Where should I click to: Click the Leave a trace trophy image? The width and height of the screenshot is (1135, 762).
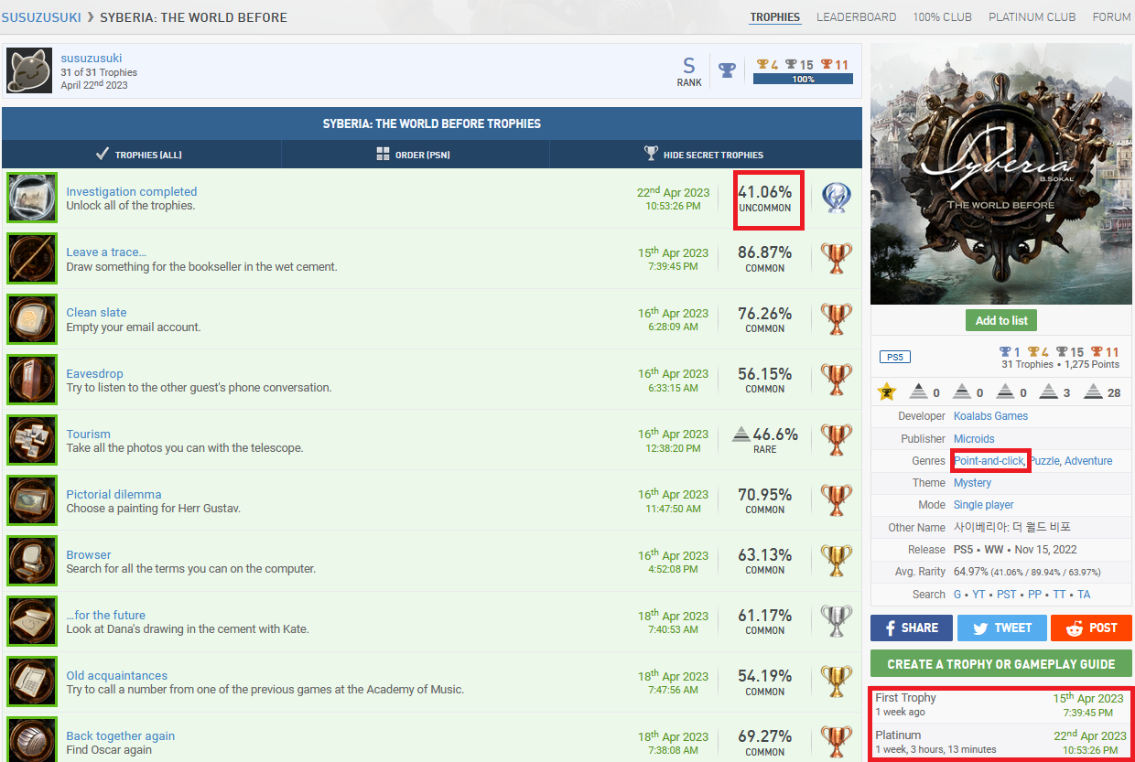pos(32,258)
